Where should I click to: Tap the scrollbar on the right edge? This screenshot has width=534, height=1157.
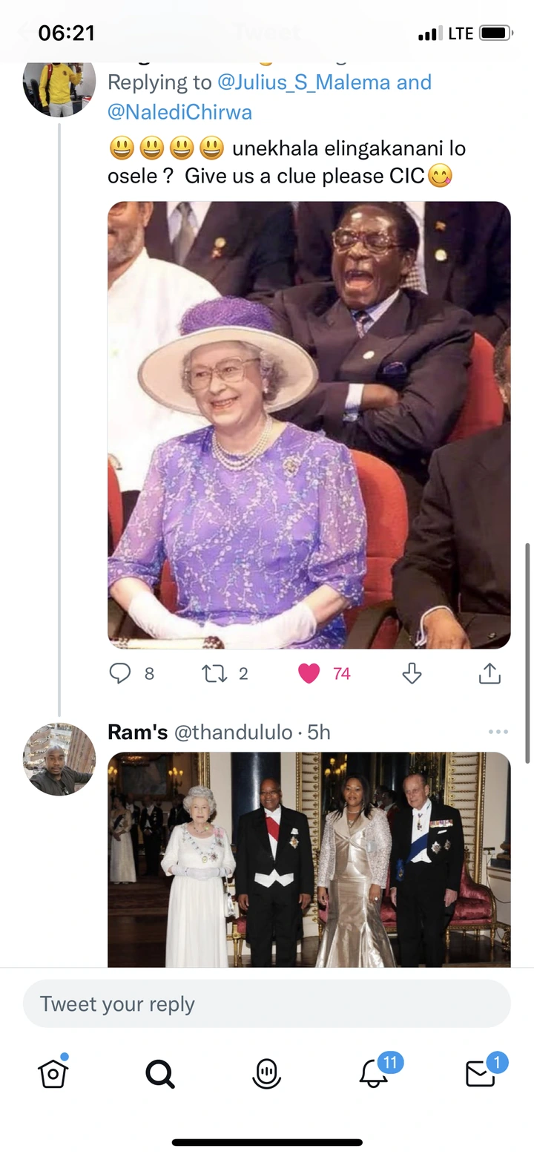point(527,653)
